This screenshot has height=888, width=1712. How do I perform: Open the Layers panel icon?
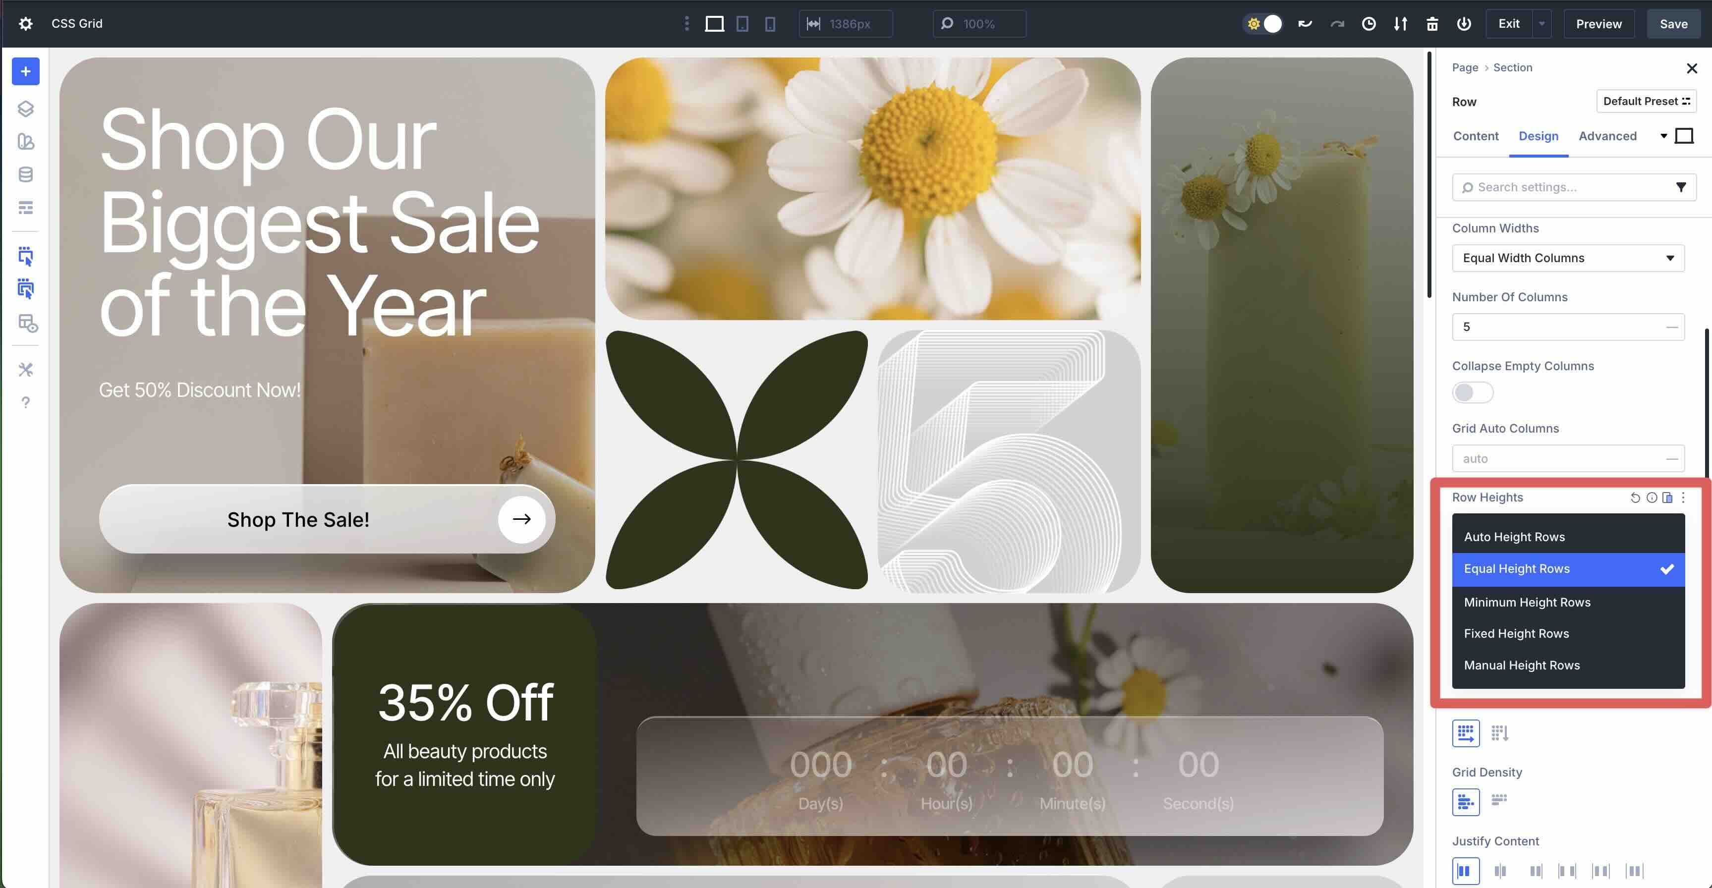[25, 109]
